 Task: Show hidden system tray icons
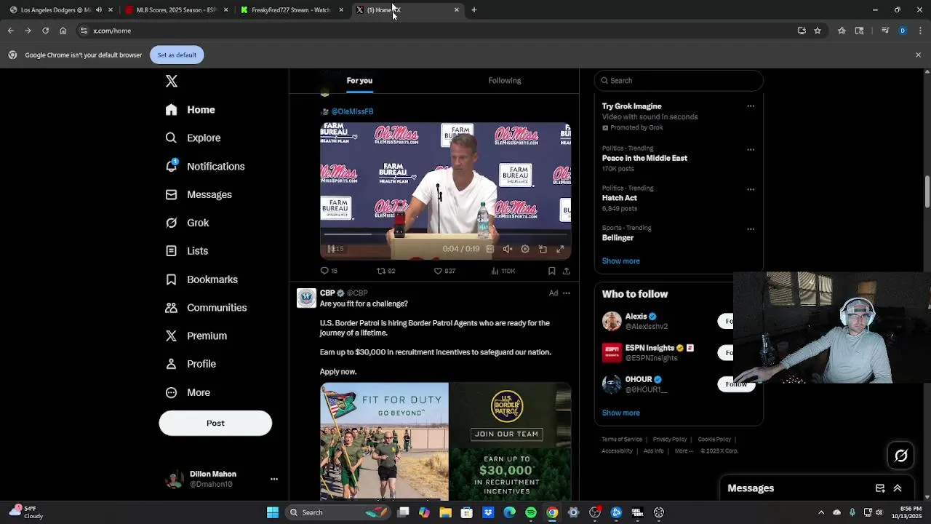point(821,512)
